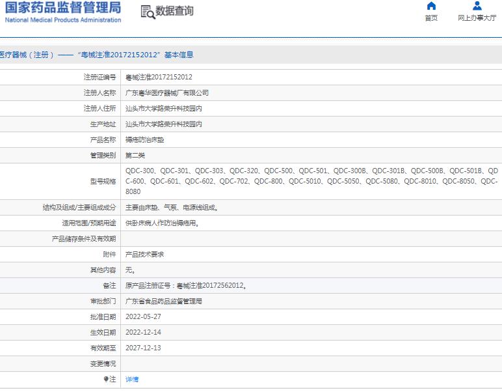Click the 首页 text label
Screen dimensions: 502x392
[x=431, y=18]
